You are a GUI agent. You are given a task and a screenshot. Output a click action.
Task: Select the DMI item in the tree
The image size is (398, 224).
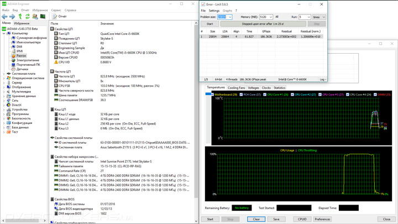coord(19,47)
